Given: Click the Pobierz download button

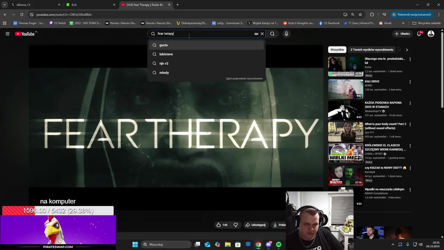Looking at the screenshot, I should [x=279, y=225].
